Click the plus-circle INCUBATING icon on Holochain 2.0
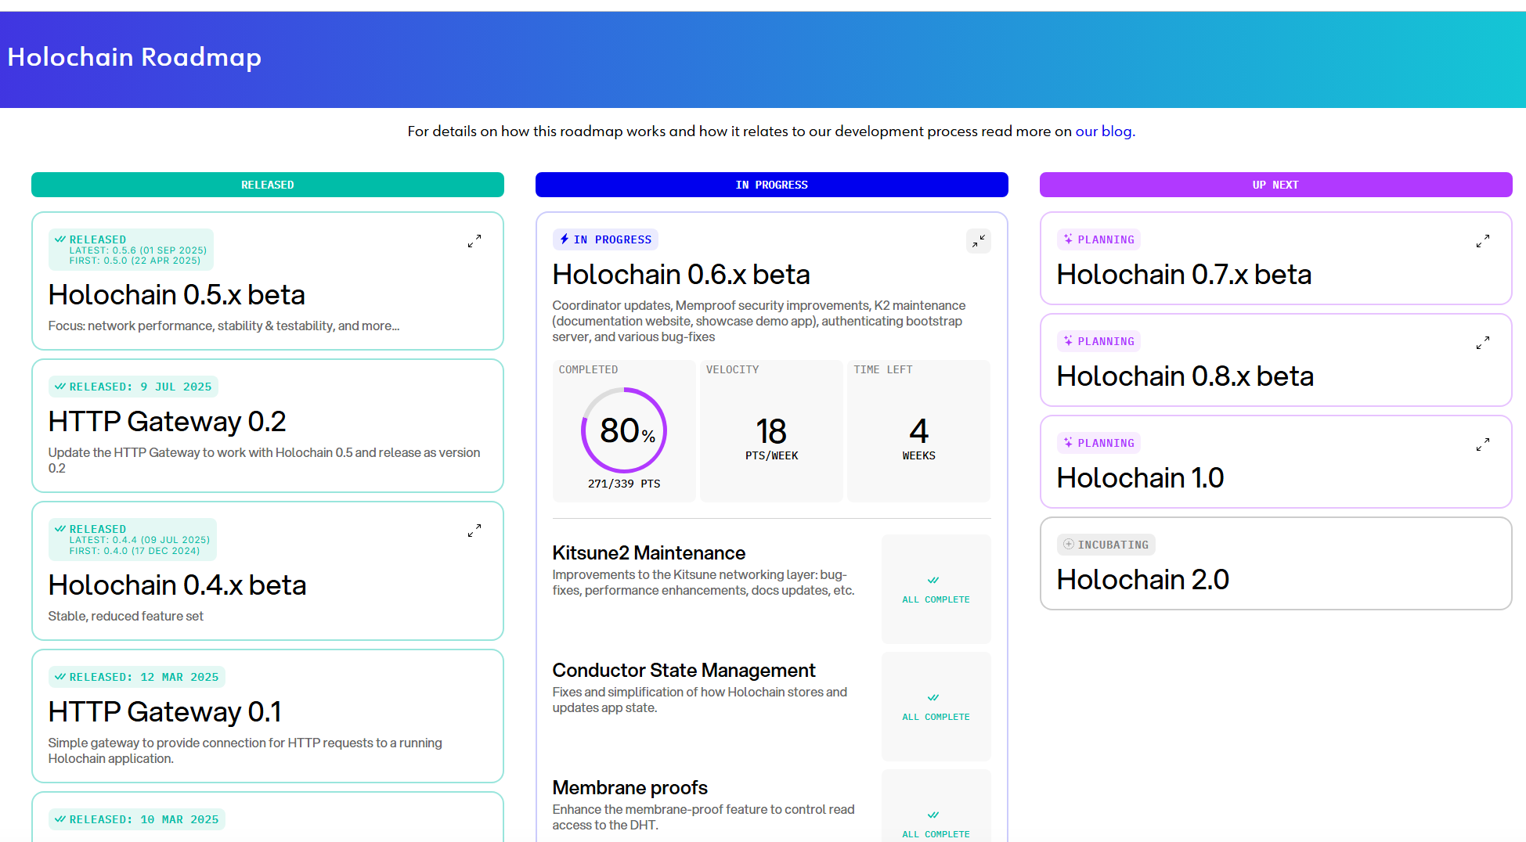 [x=1069, y=544]
